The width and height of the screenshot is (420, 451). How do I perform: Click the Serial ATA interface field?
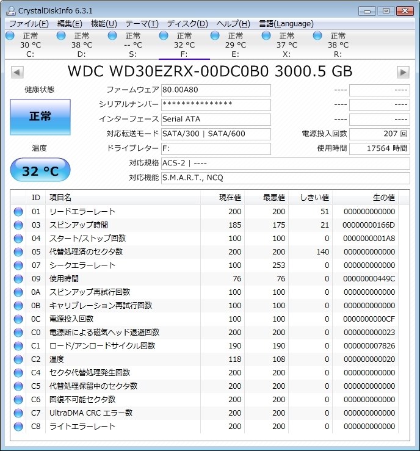215,120
